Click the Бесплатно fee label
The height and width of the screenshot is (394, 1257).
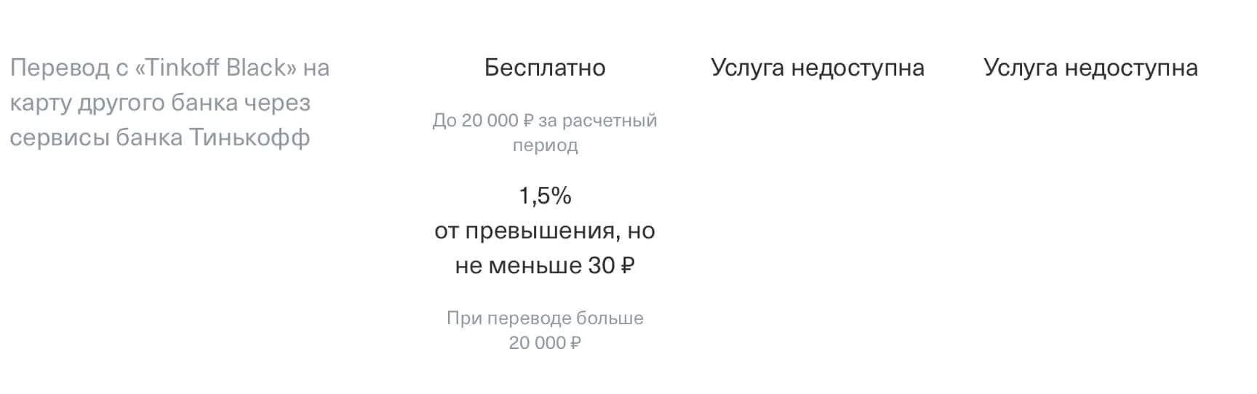click(x=545, y=68)
